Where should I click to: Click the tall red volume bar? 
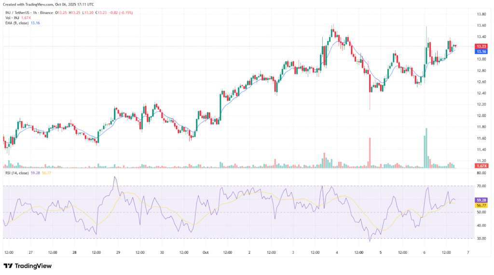point(370,153)
